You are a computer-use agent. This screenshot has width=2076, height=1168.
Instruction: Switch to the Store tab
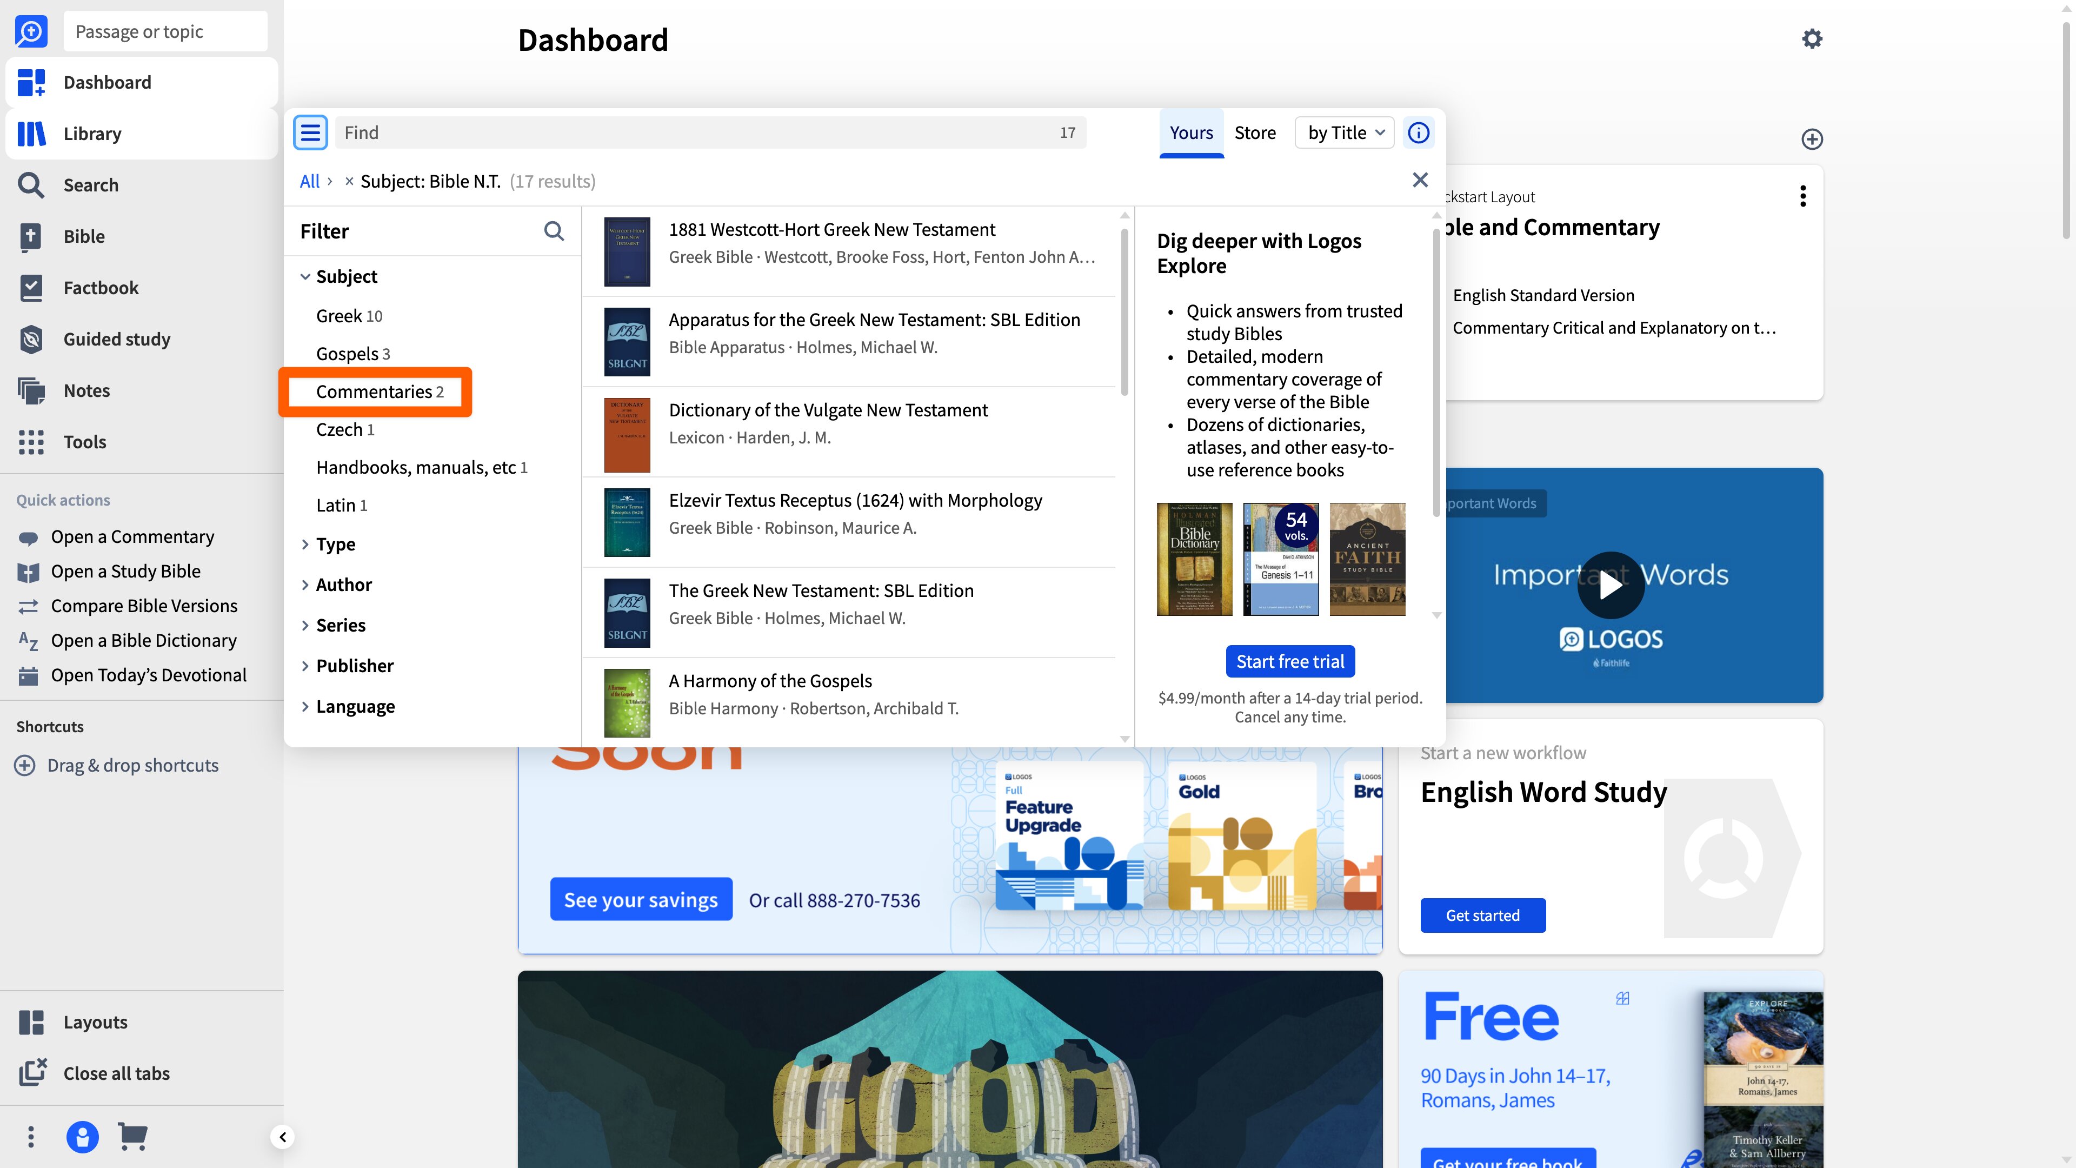point(1255,133)
